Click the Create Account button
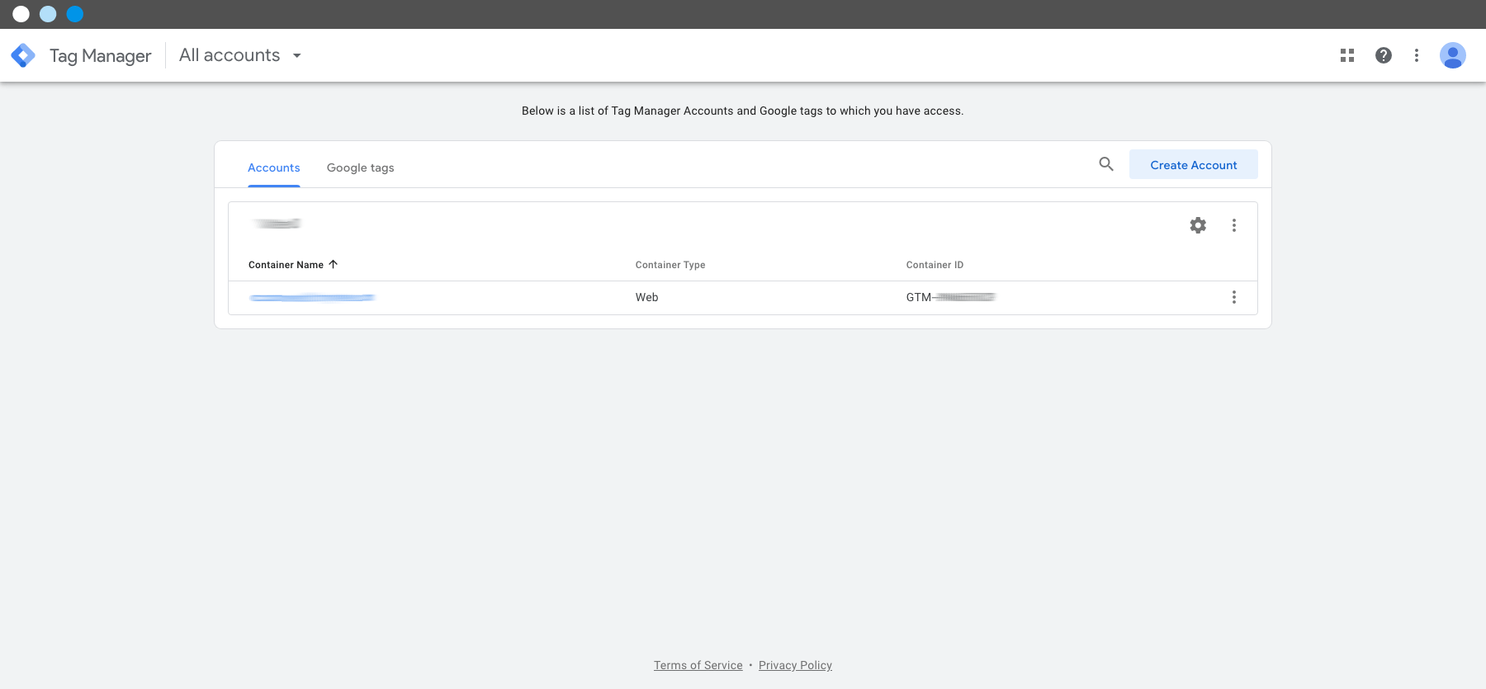The width and height of the screenshot is (1486, 689). 1194,164
